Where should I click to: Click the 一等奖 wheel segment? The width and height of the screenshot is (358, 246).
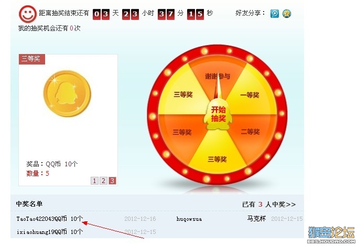pyautogui.click(x=250, y=95)
